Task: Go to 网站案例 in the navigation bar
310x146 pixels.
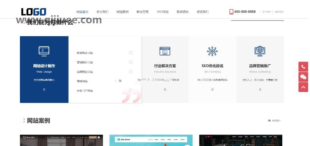Action: 122,12
